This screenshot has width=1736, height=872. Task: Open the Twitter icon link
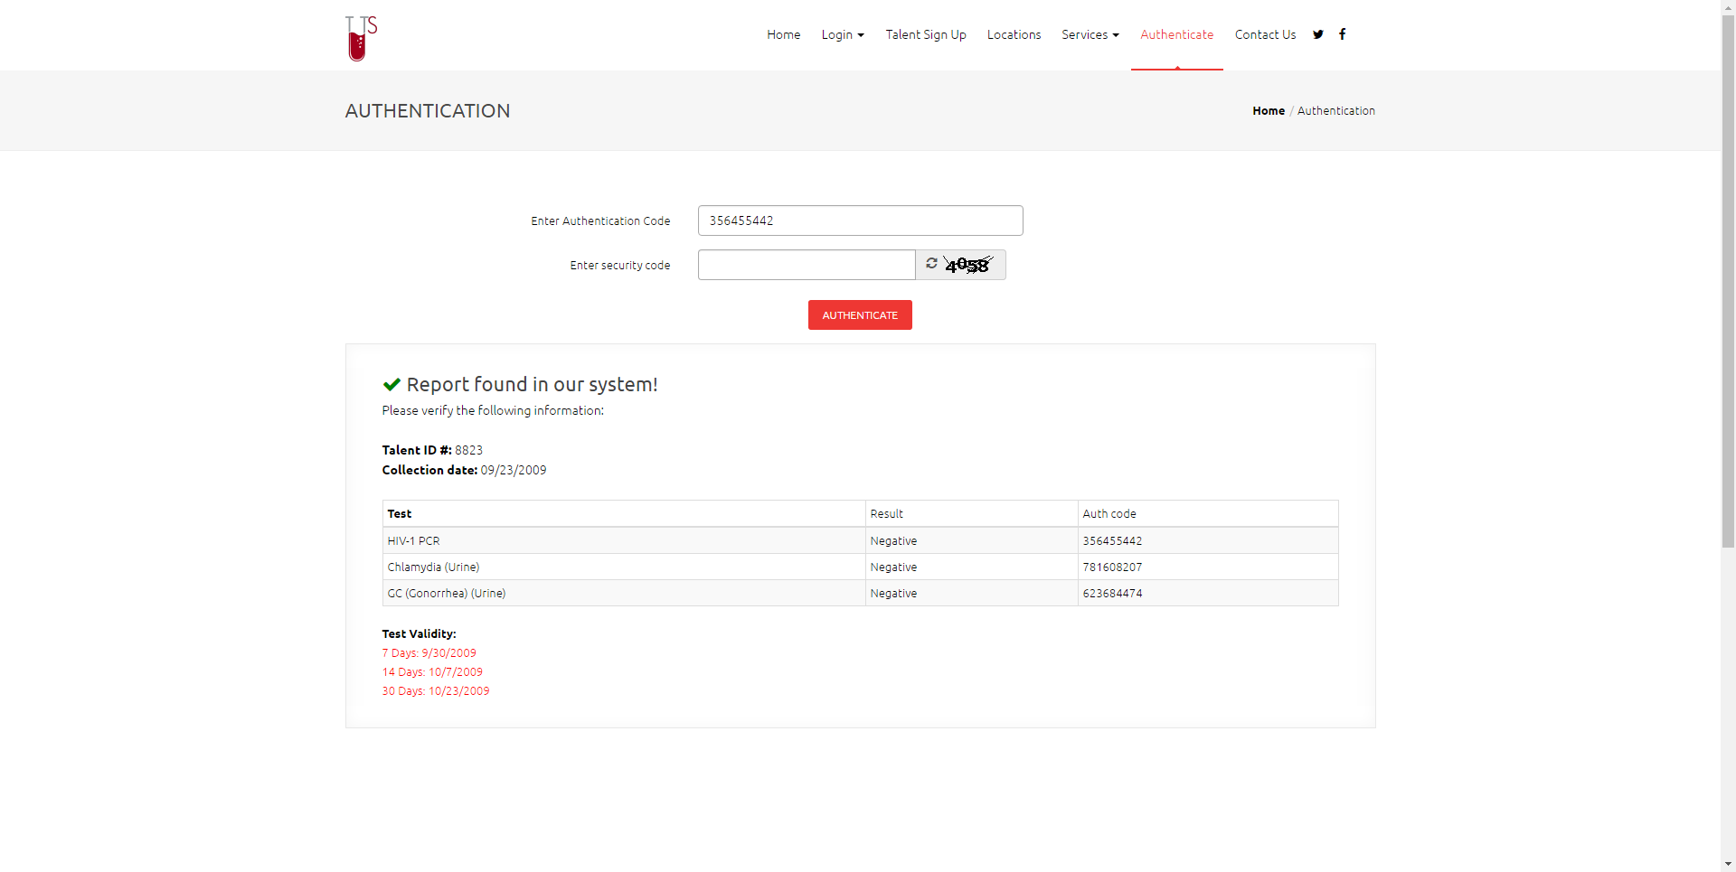coord(1318,34)
